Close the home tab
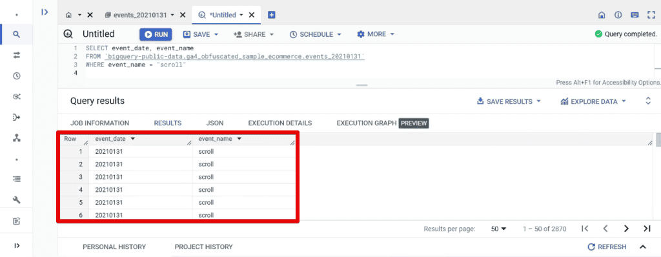Viewport: 661px width, 257px height. 90,15
